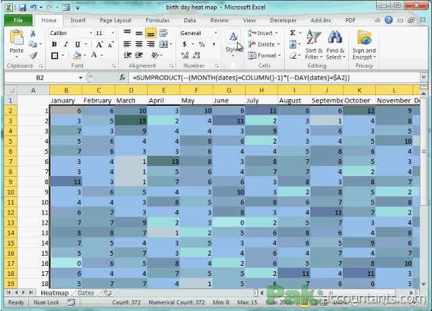Open the font size 11 dropdown
This screenshot has width=432, height=311.
113,33
